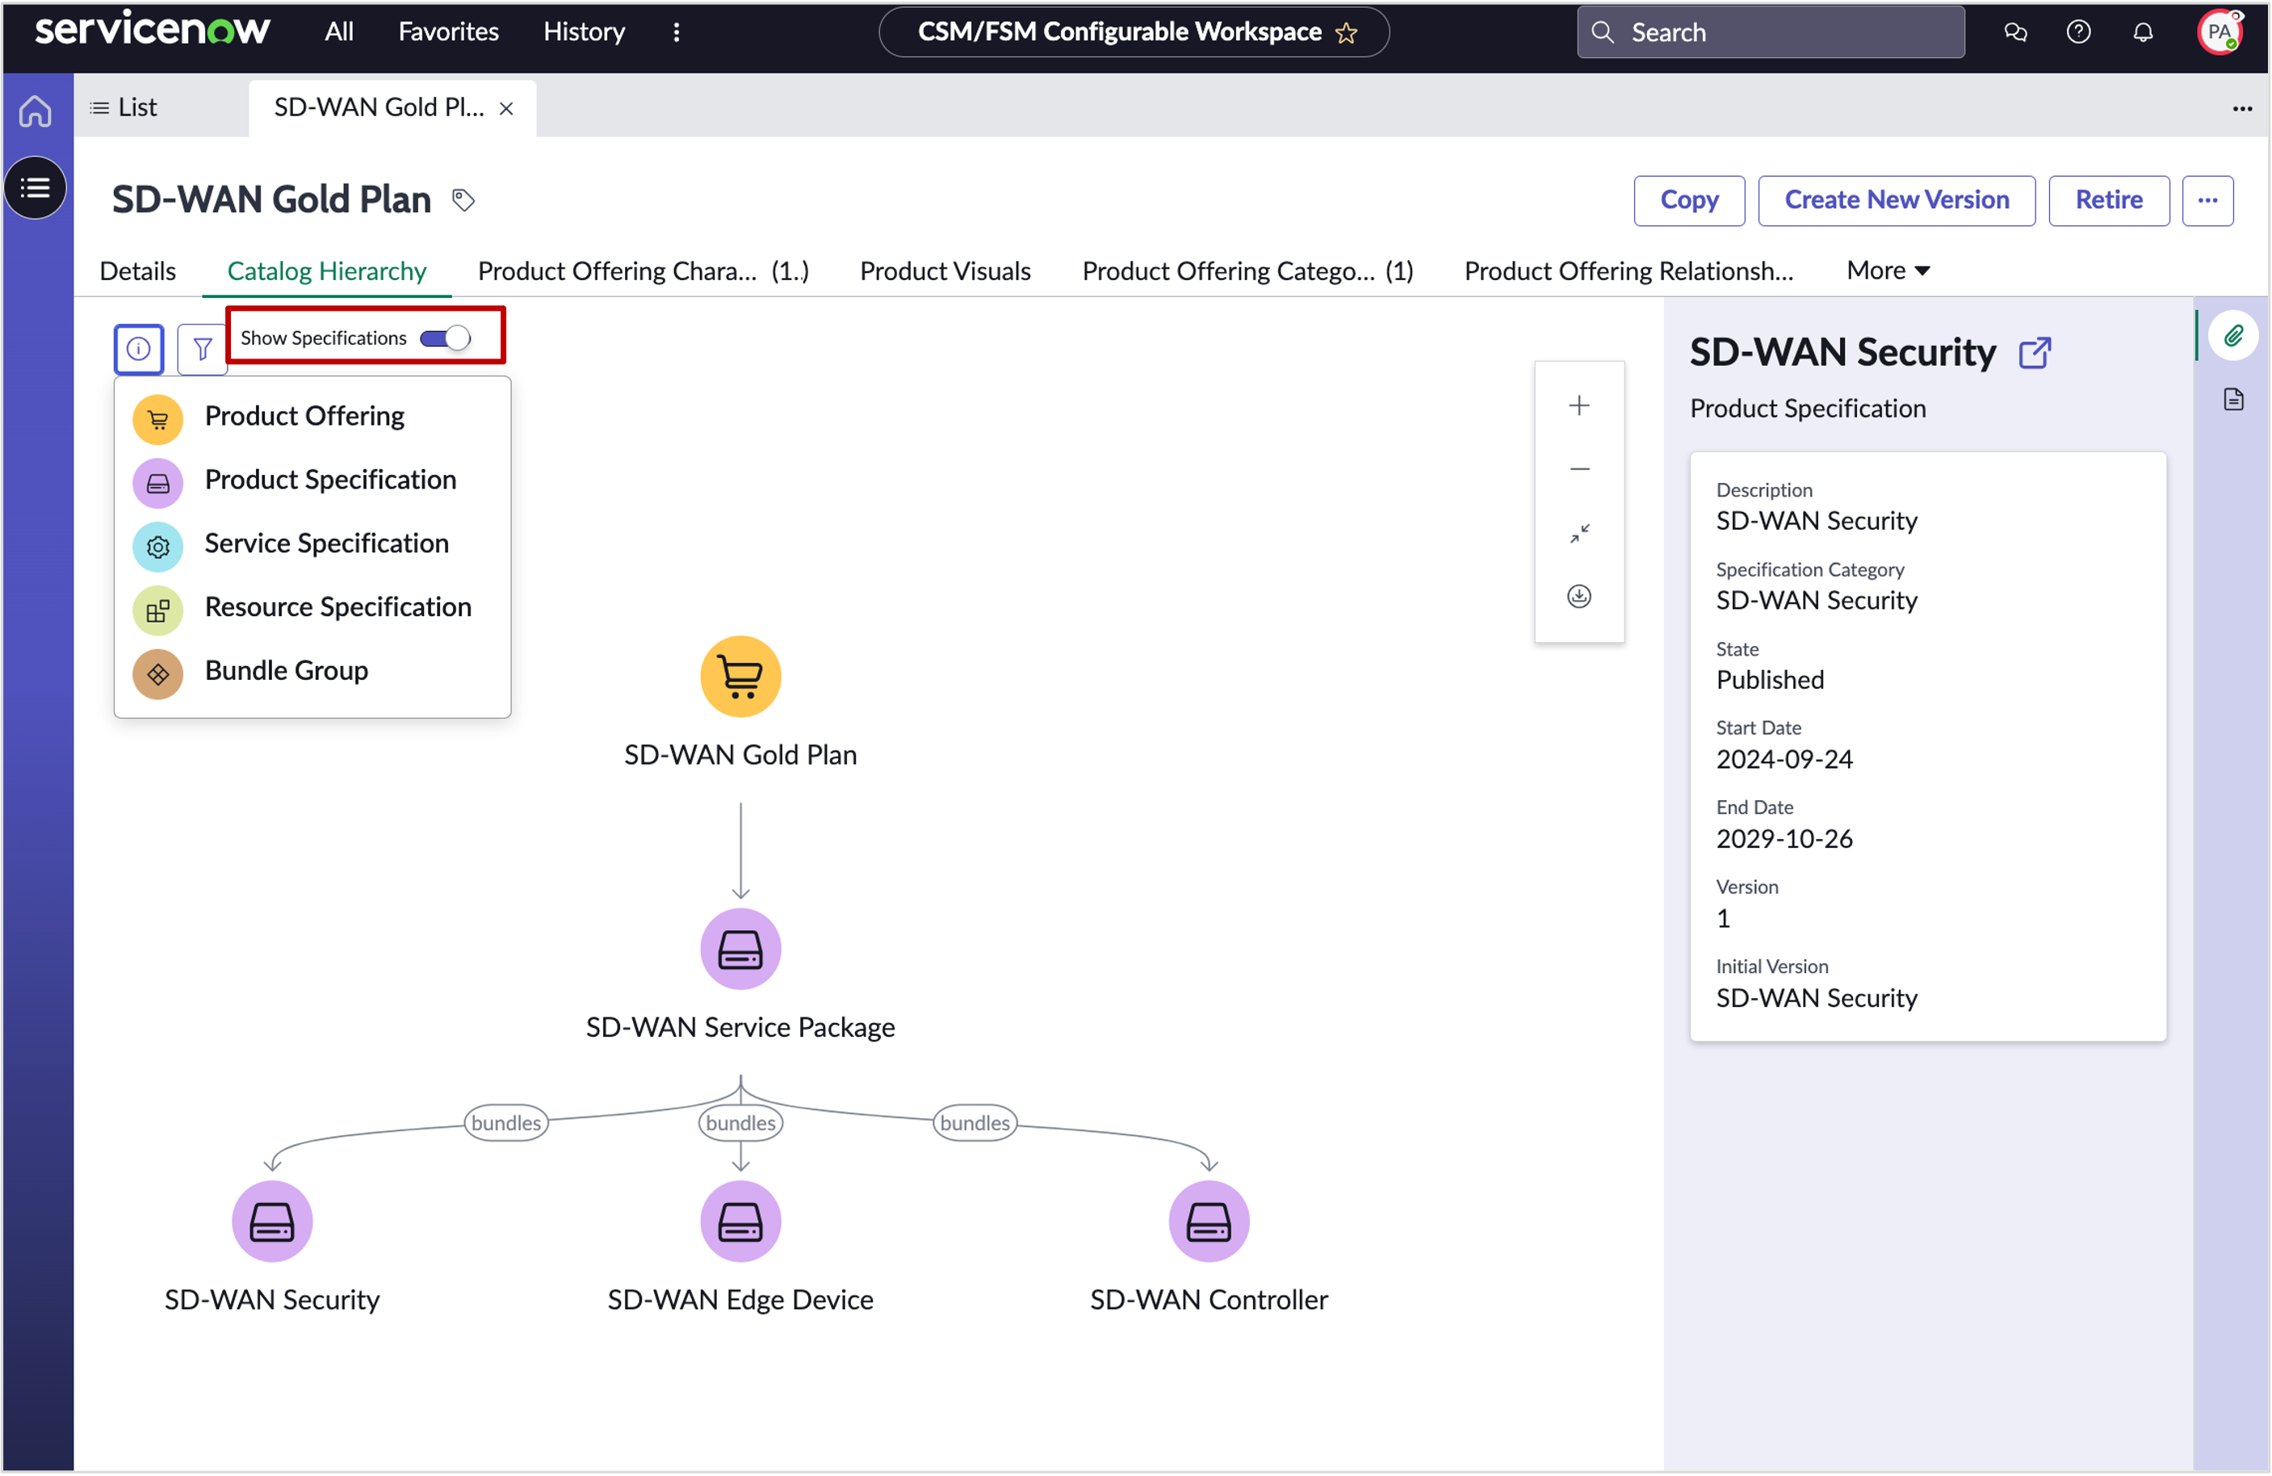Zoom out on the hierarchy canvas
This screenshot has width=2272, height=1476.
click(1579, 469)
